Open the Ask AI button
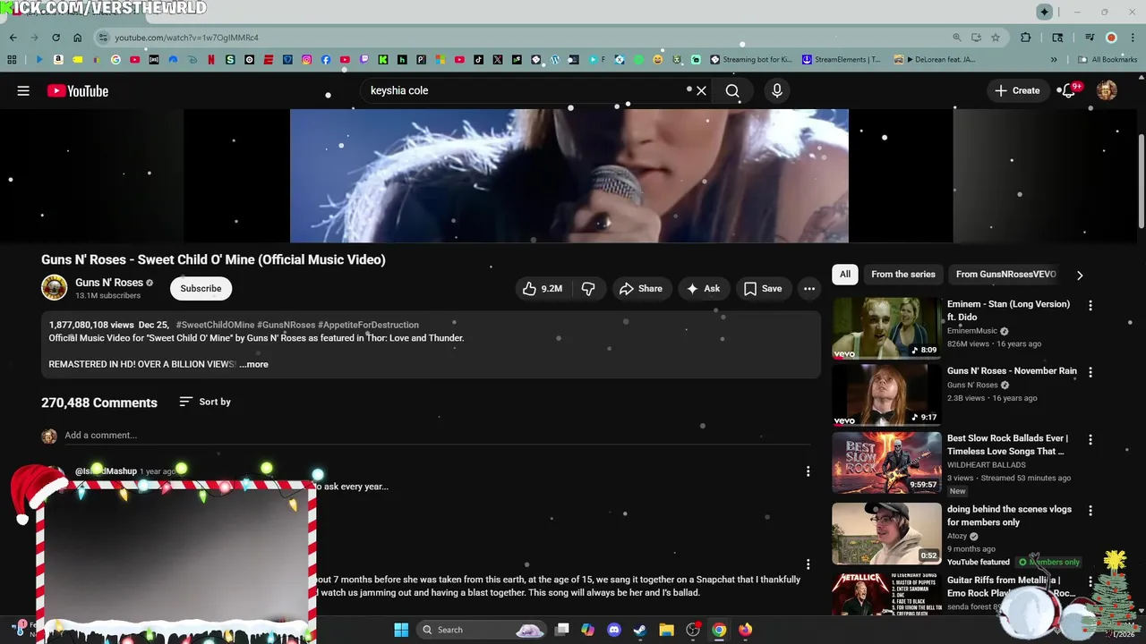 click(x=703, y=288)
